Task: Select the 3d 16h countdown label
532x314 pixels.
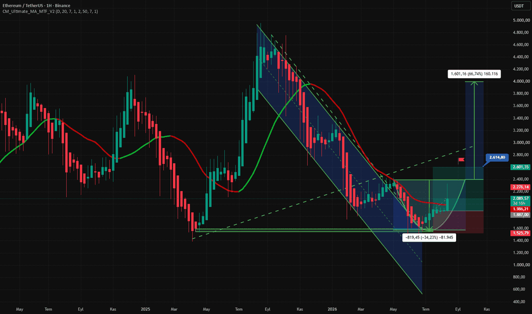Action: pos(520,203)
